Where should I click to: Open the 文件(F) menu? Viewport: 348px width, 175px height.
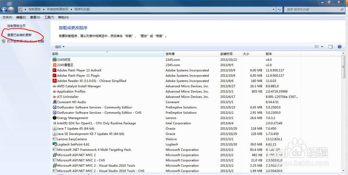tap(7, 17)
